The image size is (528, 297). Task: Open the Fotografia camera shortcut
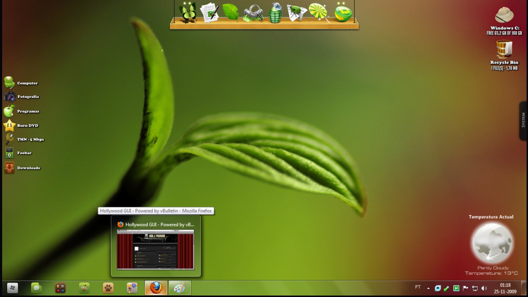22,97
